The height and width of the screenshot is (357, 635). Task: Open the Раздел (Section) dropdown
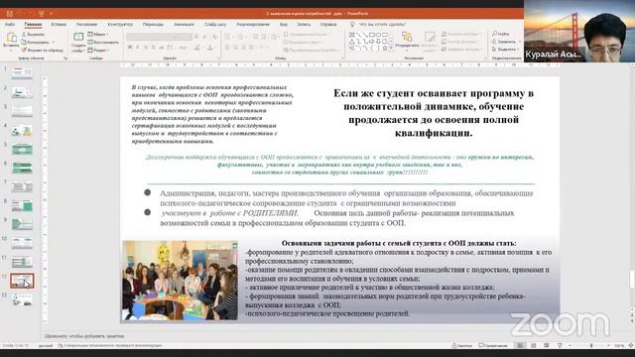pyautogui.click(x=99, y=51)
